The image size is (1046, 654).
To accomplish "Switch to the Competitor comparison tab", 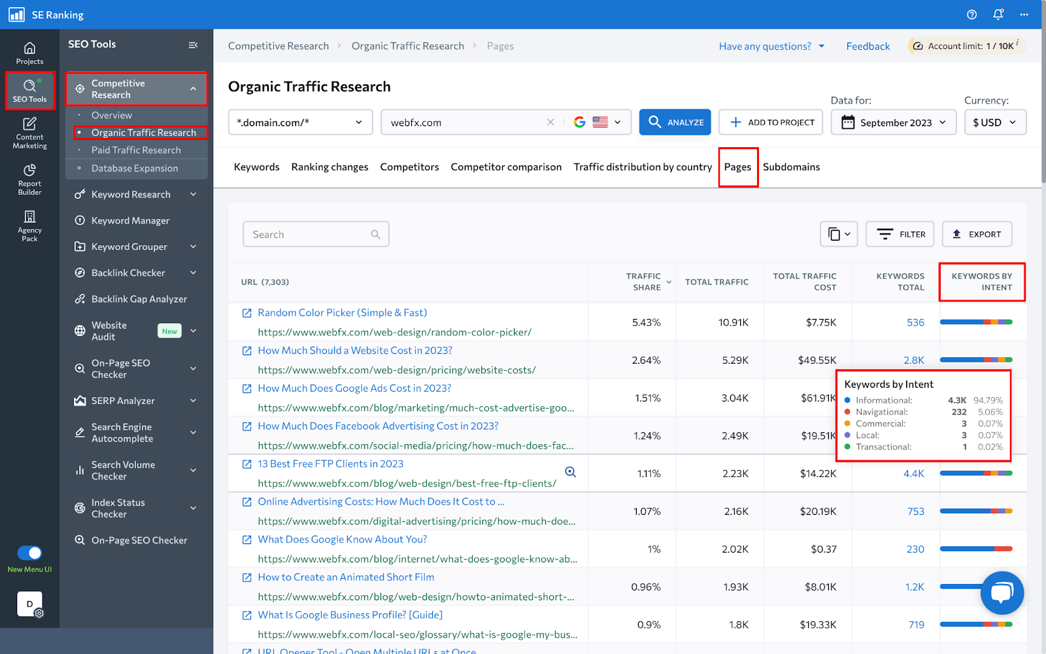I will tap(506, 167).
